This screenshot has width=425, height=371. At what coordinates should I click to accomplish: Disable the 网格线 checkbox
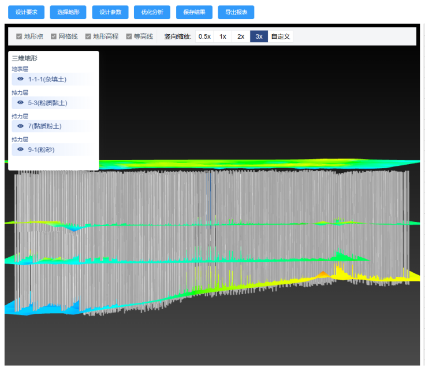click(54, 36)
